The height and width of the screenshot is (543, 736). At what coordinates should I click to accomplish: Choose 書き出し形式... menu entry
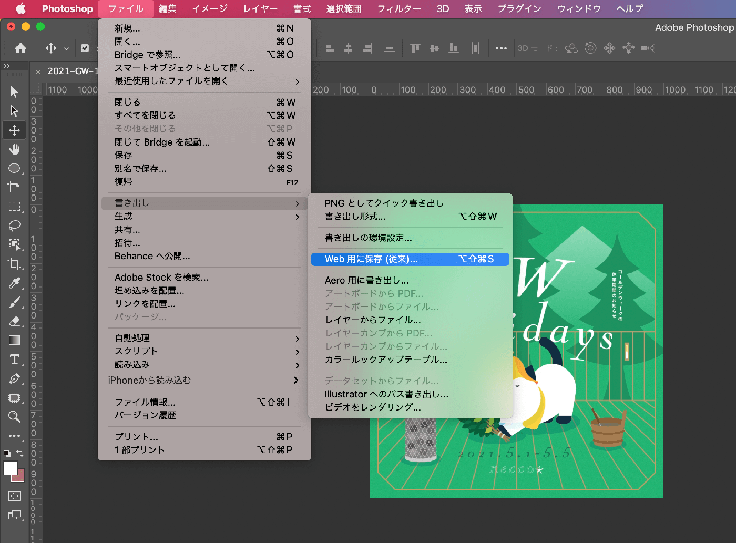pos(410,217)
